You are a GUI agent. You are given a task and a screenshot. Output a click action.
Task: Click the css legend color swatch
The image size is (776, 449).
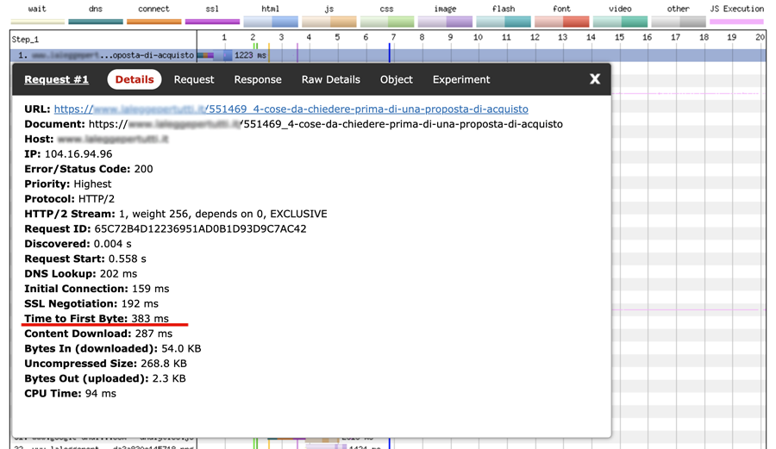[387, 22]
